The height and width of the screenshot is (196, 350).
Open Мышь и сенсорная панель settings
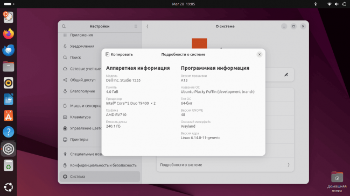[x=81, y=106]
